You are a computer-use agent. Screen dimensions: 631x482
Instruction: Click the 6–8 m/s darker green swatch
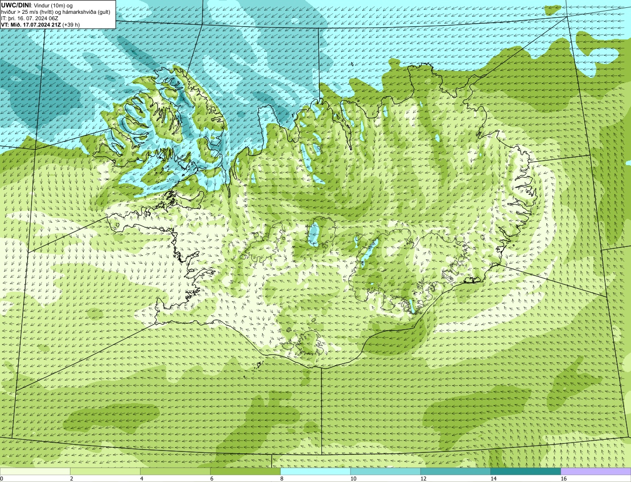(x=245, y=471)
